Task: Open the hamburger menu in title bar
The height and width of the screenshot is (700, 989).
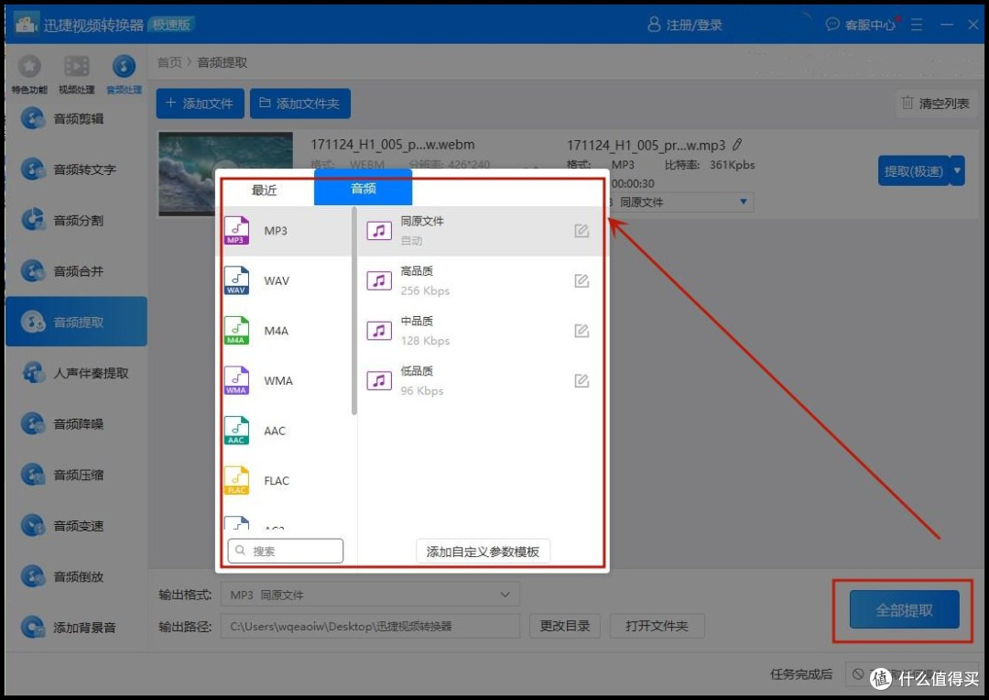Action: [x=917, y=25]
